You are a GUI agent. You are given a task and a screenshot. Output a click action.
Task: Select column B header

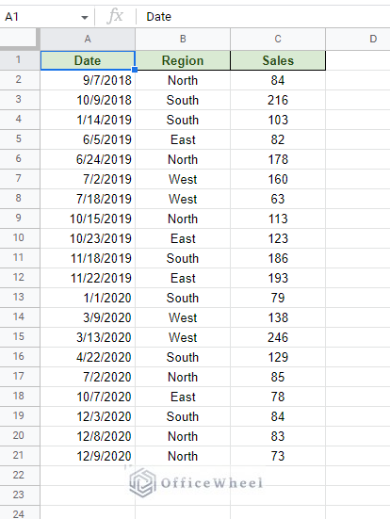183,39
